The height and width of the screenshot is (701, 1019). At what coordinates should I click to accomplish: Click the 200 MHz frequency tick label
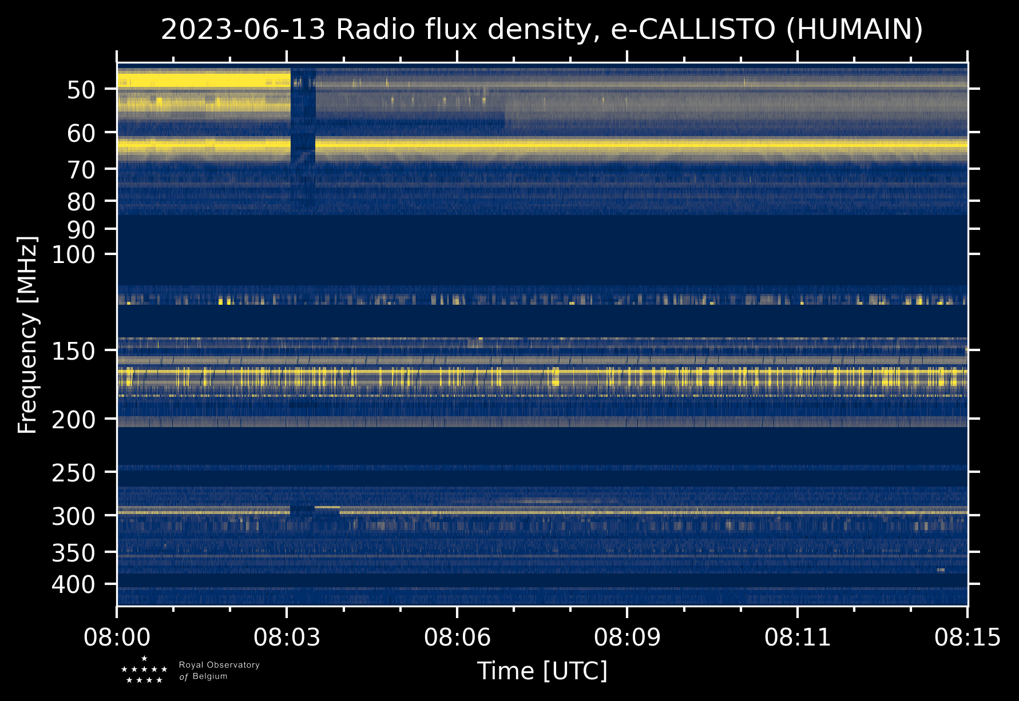coord(73,420)
